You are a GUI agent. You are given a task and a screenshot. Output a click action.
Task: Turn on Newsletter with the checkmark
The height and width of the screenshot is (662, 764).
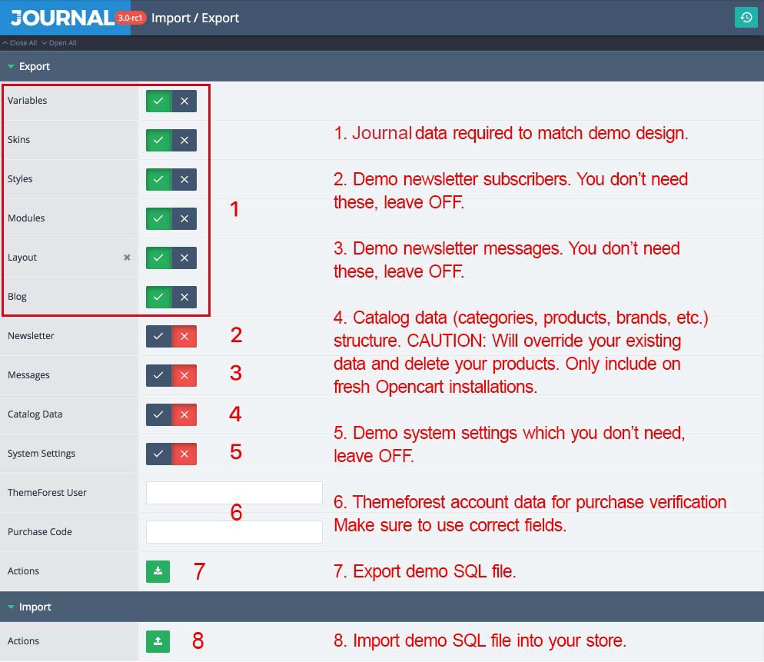click(158, 336)
